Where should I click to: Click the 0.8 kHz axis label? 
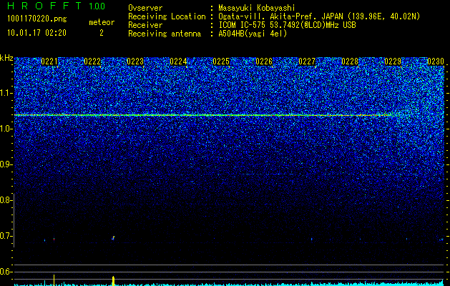coord(6,200)
